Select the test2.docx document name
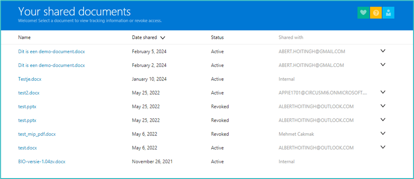This screenshot has height=179, width=414. point(29,93)
